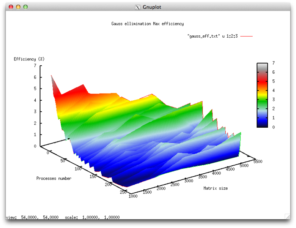
Task: Click the plot title 'Gauss ellimination Max efficiency'
Action: (148, 24)
